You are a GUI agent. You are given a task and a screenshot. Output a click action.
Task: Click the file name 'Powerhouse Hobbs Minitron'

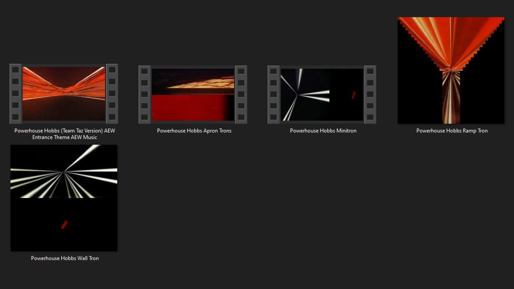[323, 131]
